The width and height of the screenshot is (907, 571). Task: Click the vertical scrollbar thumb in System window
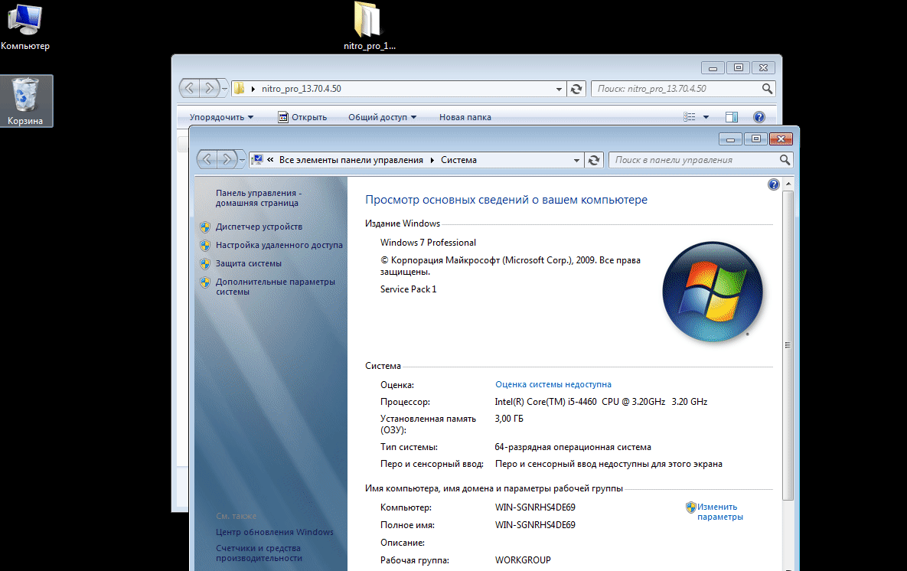pyautogui.click(x=788, y=344)
